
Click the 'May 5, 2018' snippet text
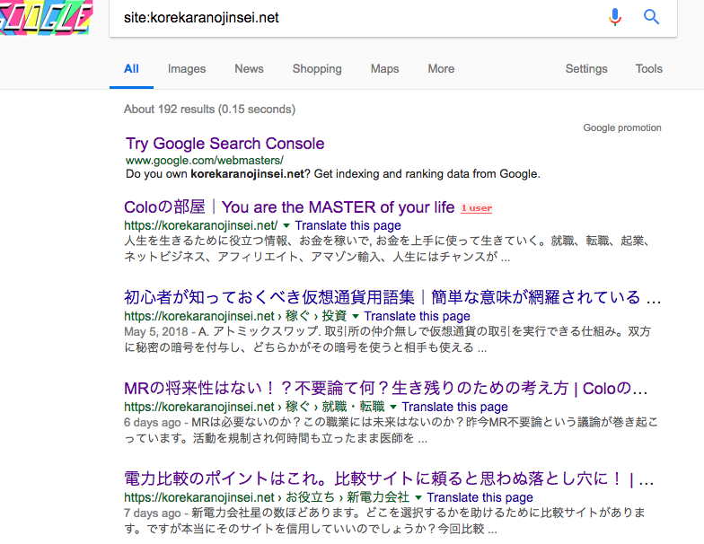click(156, 332)
